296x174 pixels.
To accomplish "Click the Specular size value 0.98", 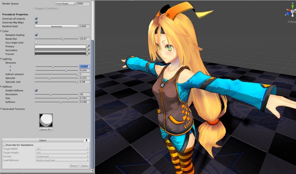I will click(x=84, y=82).
